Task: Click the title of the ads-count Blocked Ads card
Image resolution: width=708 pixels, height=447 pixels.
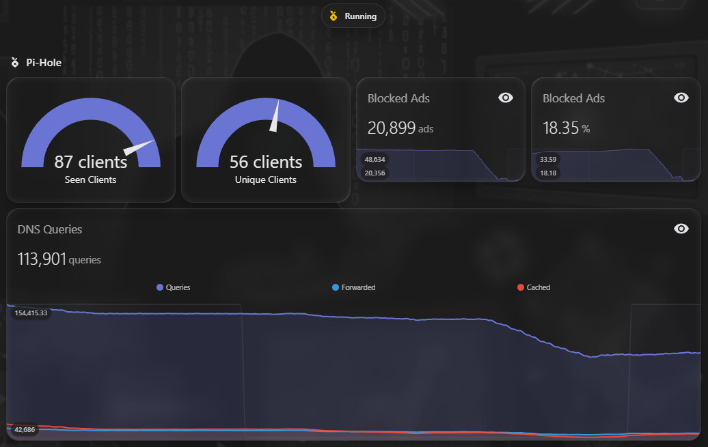Action: 398,98
